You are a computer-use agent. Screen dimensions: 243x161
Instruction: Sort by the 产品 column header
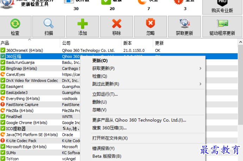tap(30, 43)
